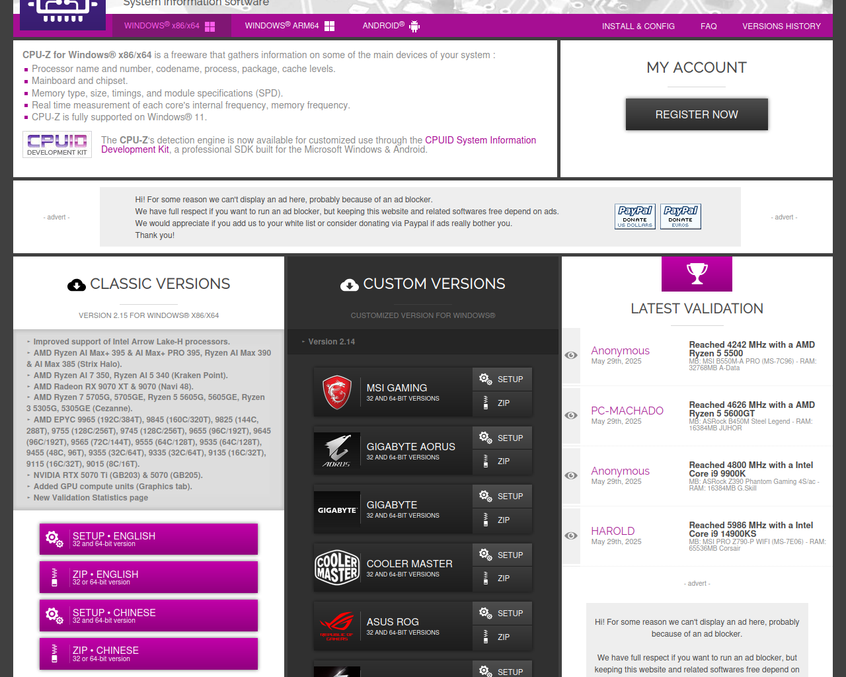Switch to the Windows ARM64 tab

289,26
